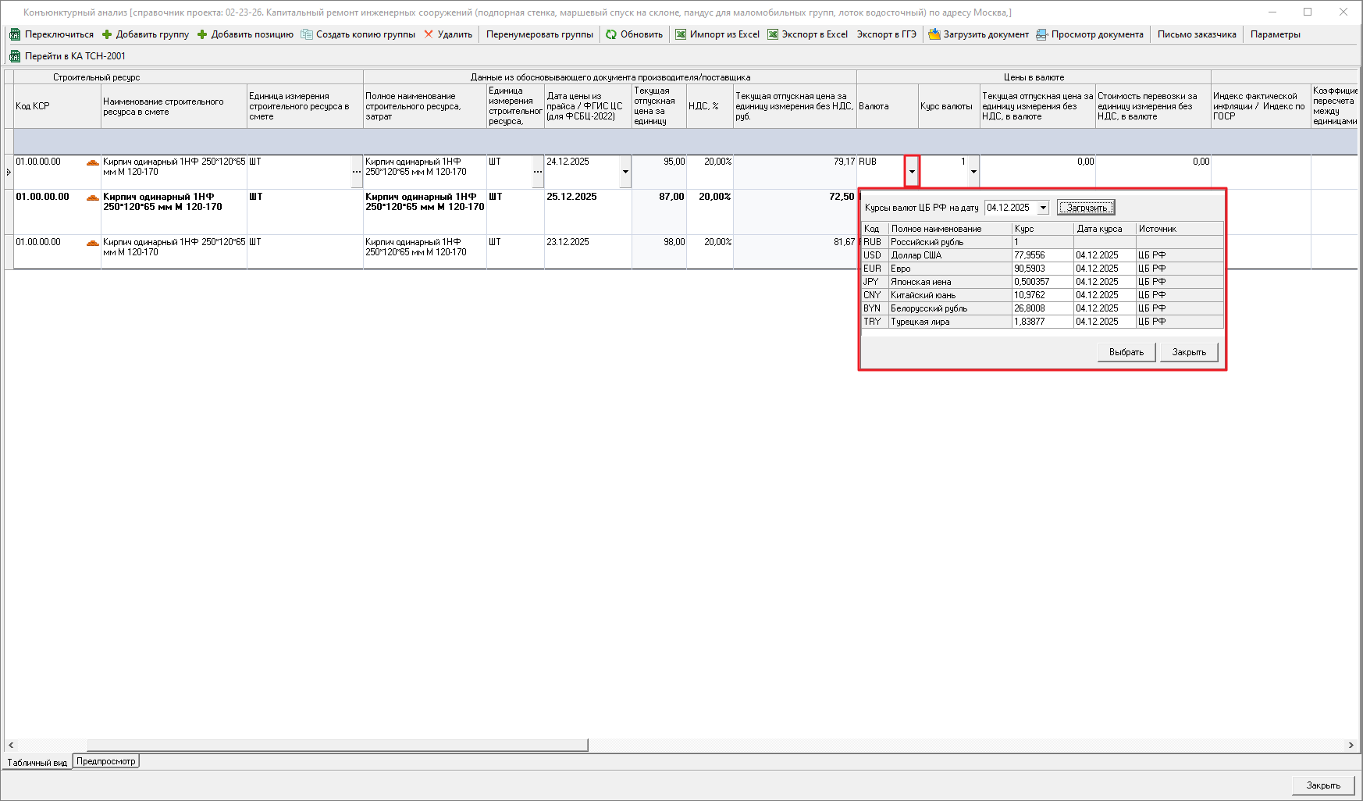Click the Load document icon
1363x801 pixels.
934,34
